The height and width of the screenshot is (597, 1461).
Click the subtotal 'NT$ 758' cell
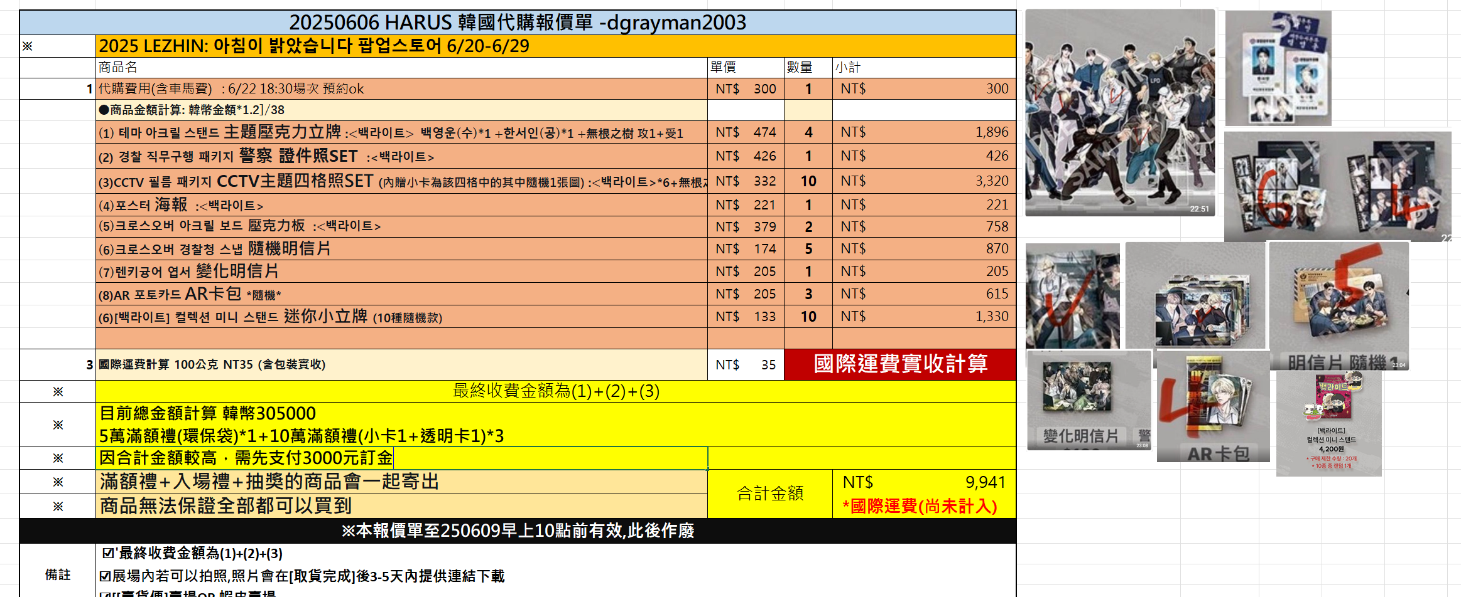925,226
